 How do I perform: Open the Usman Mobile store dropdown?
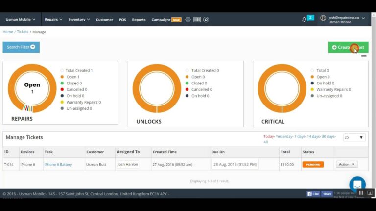click(x=21, y=20)
